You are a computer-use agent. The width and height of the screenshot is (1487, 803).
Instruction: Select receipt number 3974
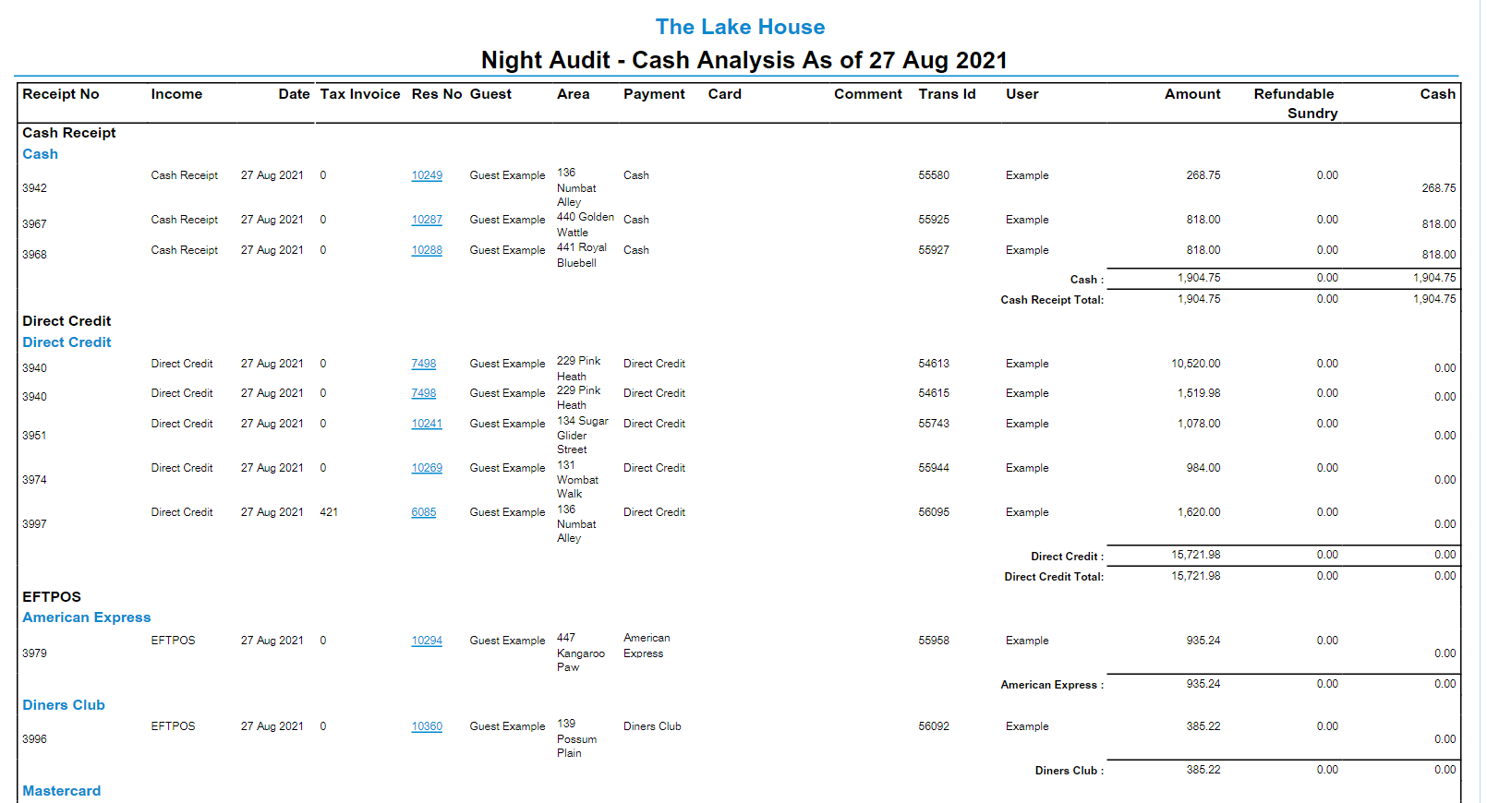pos(34,480)
